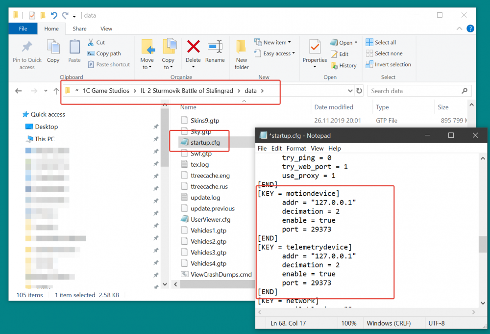Click the Copy path button
Viewport: 490px width, 334px height.
(x=104, y=53)
